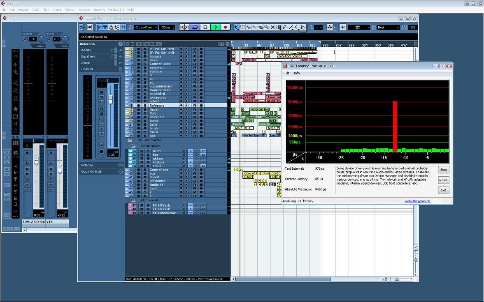Image resolution: width=484 pixels, height=302 pixels.
Task: Record-enable the Referens track
Action: pos(181,105)
